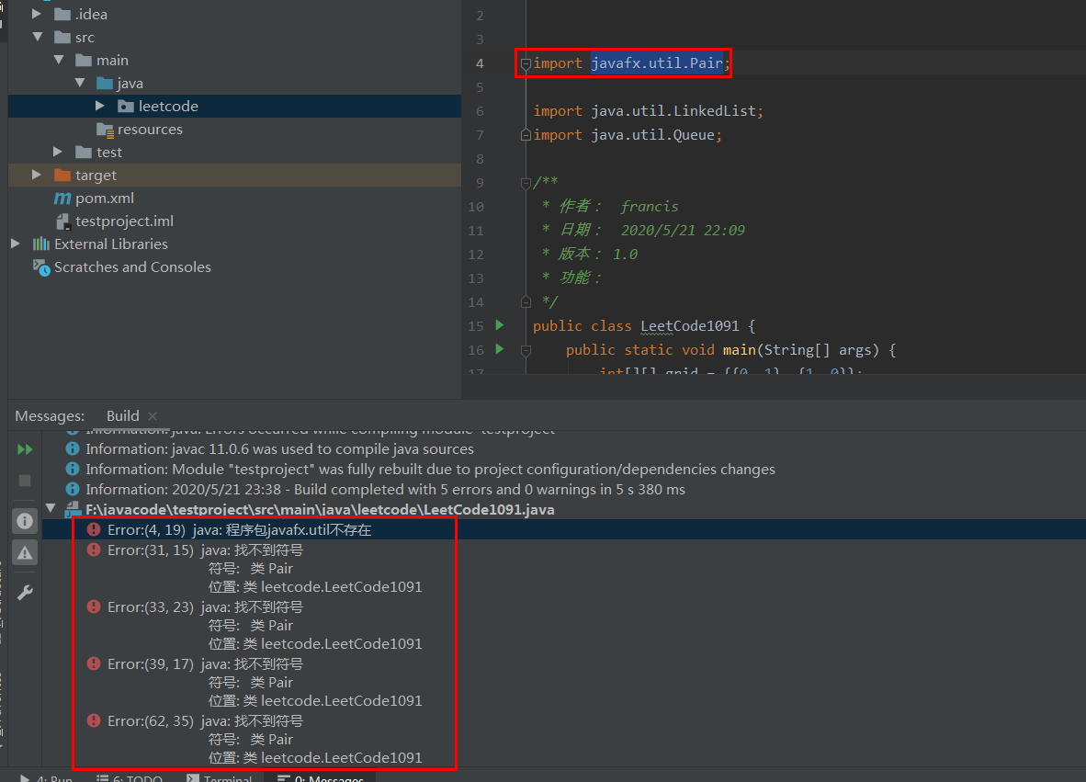Click the run arrow next to LeetCode1091 class

coord(499,325)
